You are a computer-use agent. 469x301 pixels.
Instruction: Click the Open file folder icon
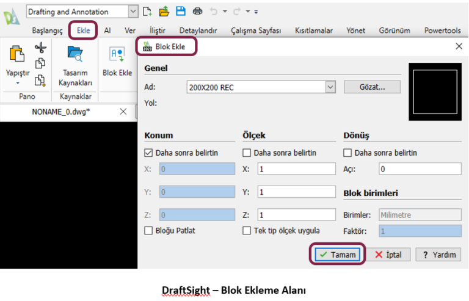click(164, 11)
